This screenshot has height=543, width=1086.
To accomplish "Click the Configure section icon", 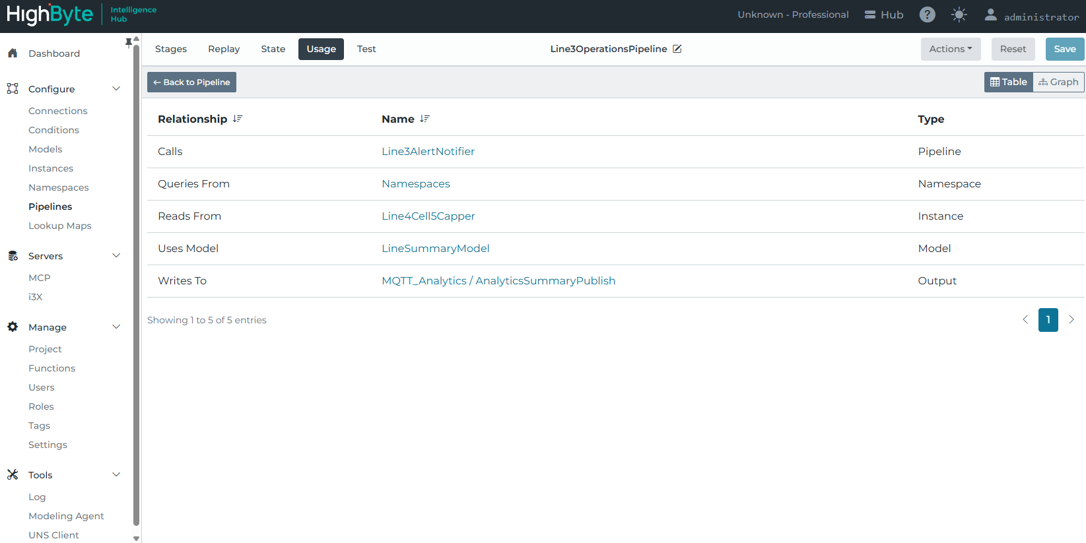I will (x=13, y=89).
